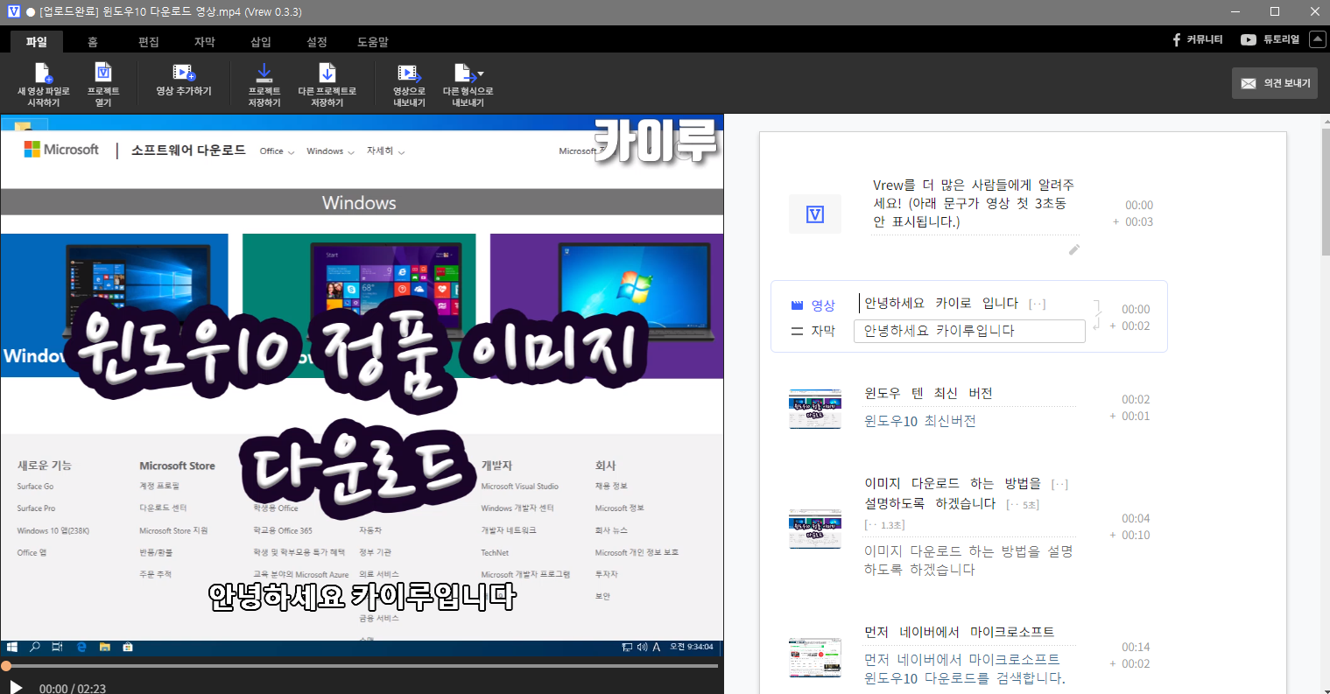This screenshot has height=694, width=1330.
Task: Select the 윈도우10 최신버전 clip thumbnail
Action: (814, 409)
